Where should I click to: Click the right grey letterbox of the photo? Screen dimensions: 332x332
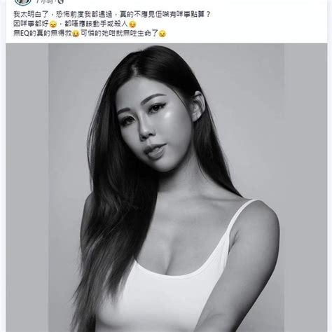(305, 188)
